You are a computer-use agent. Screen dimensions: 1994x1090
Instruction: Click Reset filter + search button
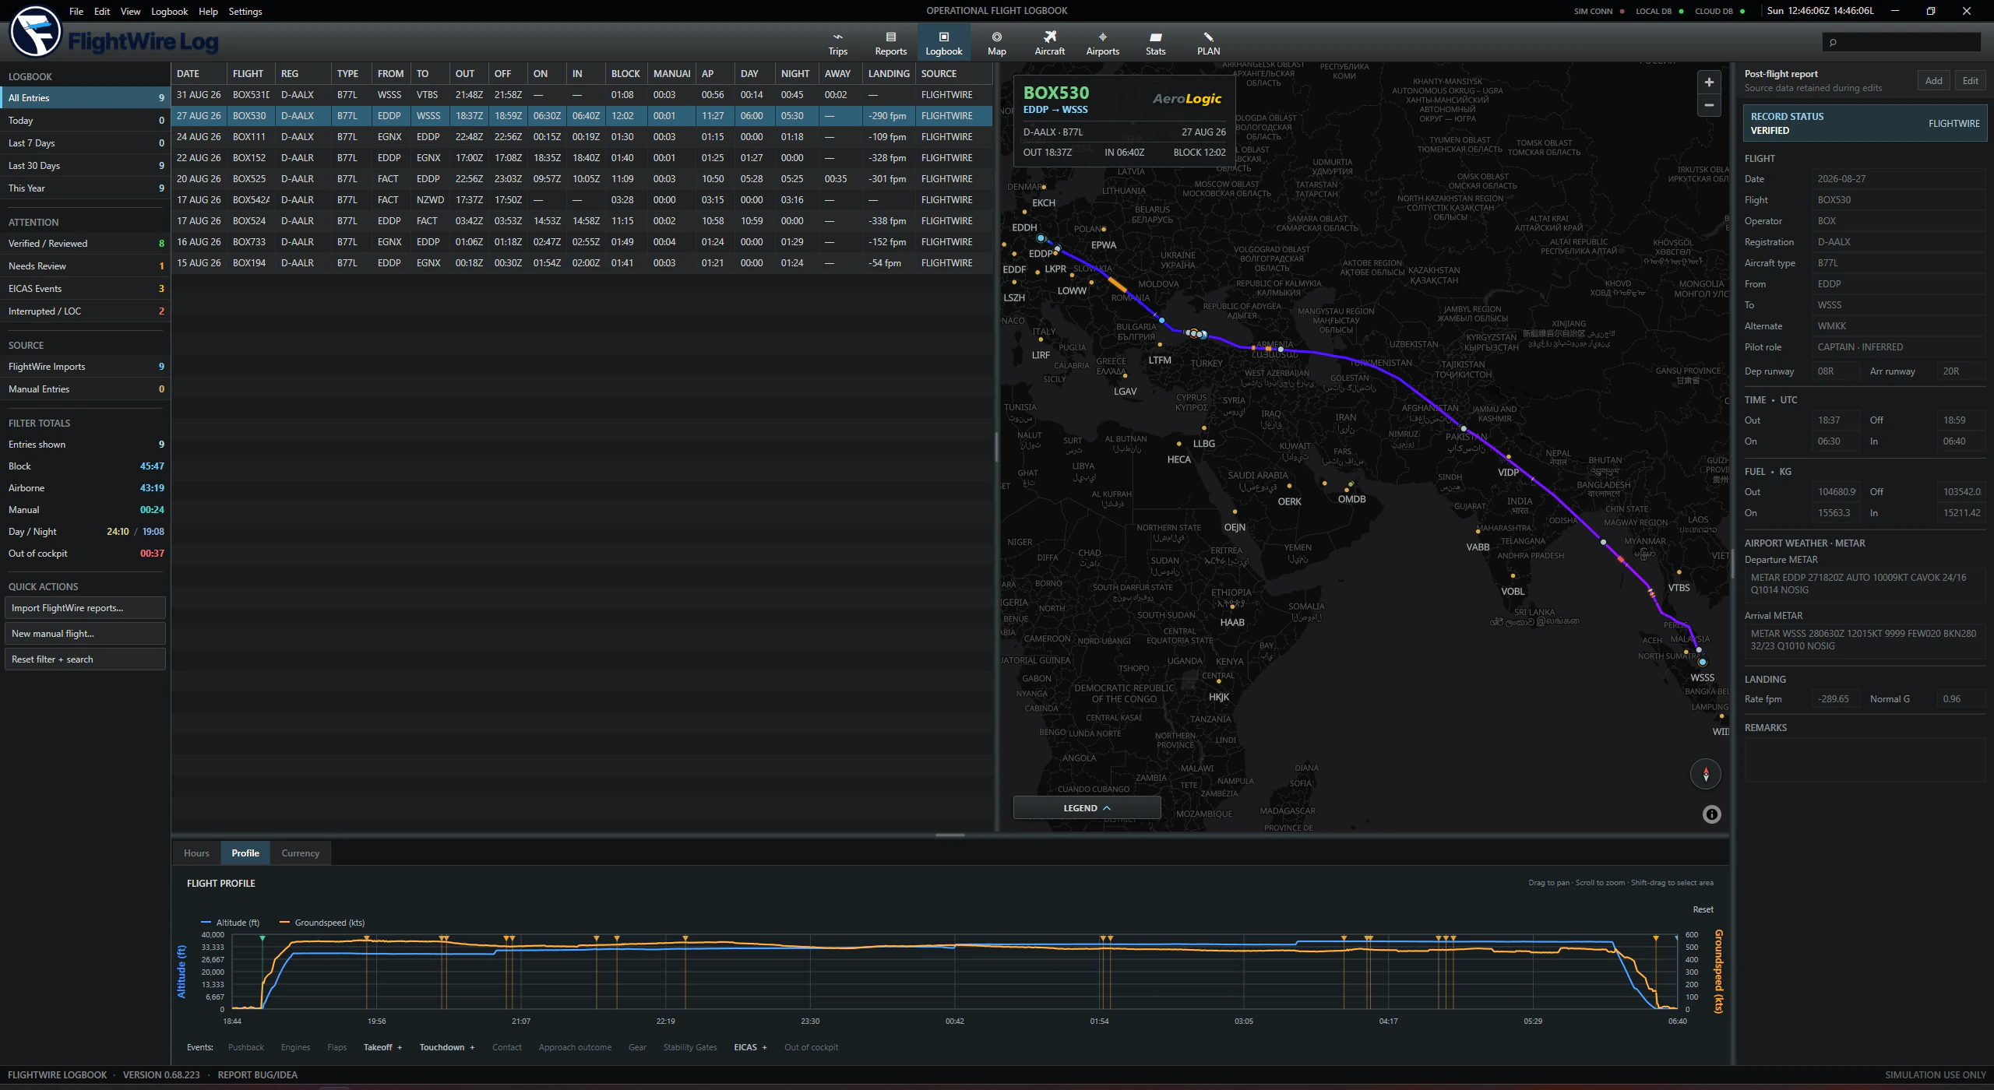click(x=85, y=659)
